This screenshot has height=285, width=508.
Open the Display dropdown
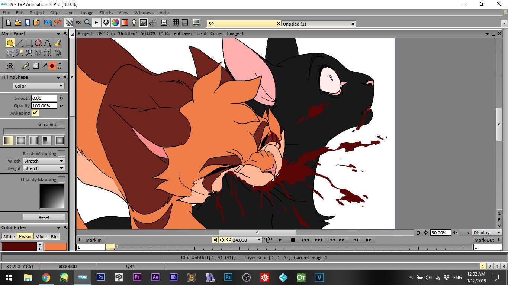pyautogui.click(x=487, y=233)
